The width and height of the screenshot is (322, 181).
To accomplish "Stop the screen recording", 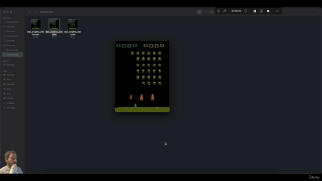I will point(268,11).
